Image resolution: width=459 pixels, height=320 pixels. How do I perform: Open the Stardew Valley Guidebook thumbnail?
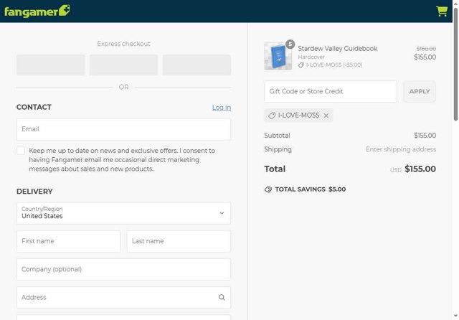(x=278, y=56)
